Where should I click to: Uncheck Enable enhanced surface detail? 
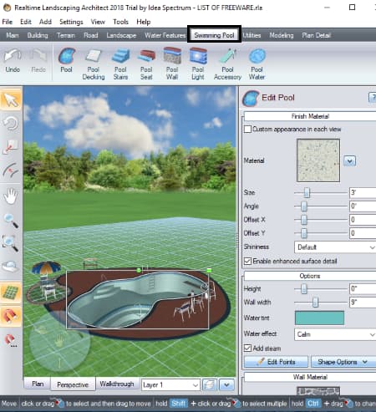tap(247, 261)
